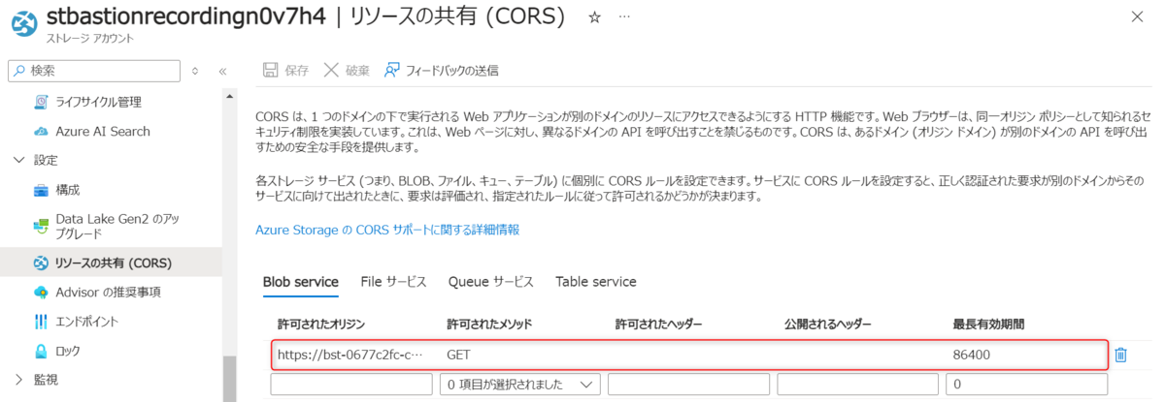Open ロック menu item
Screen dimensions: 1165x402
(x=68, y=351)
